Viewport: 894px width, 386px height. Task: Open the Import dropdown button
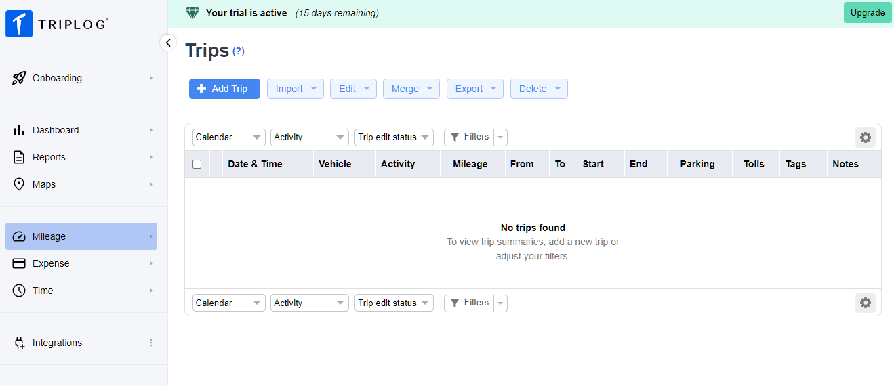296,89
